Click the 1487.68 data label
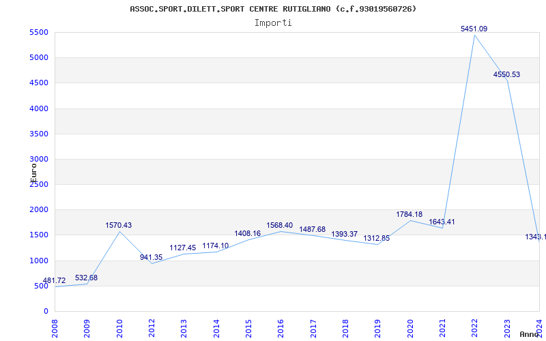The width and height of the screenshot is (546, 341). [313, 229]
